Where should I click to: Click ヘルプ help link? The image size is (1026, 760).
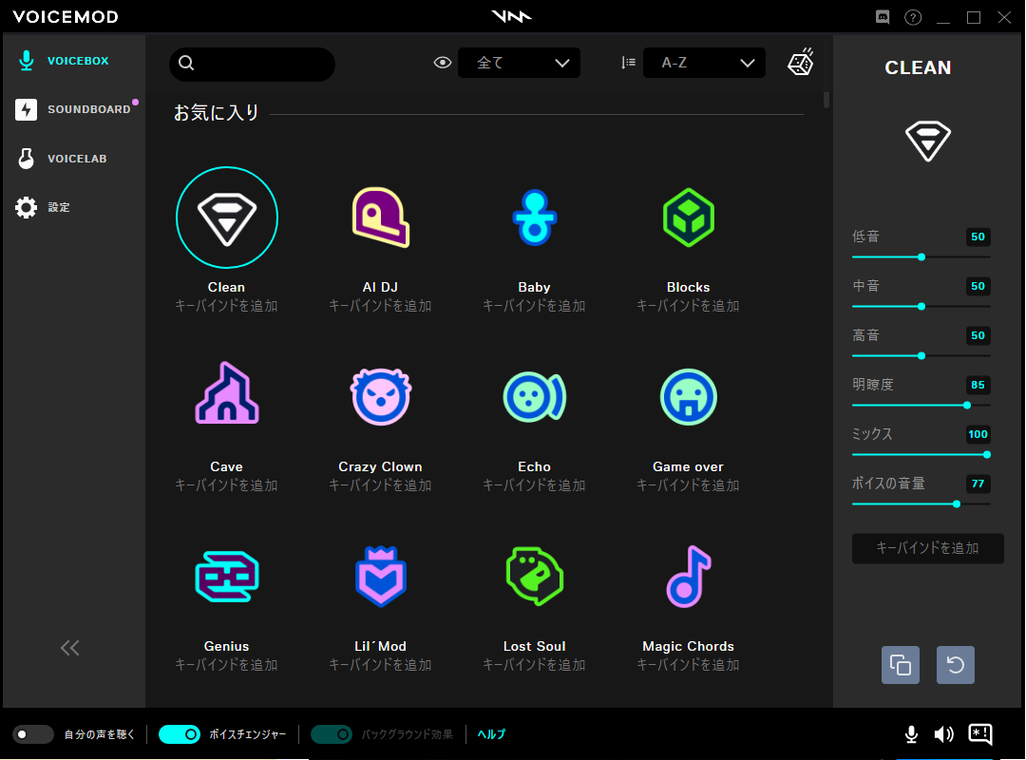[x=491, y=734]
